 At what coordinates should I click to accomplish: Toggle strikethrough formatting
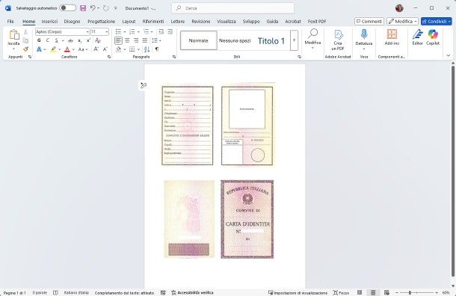(70, 40)
